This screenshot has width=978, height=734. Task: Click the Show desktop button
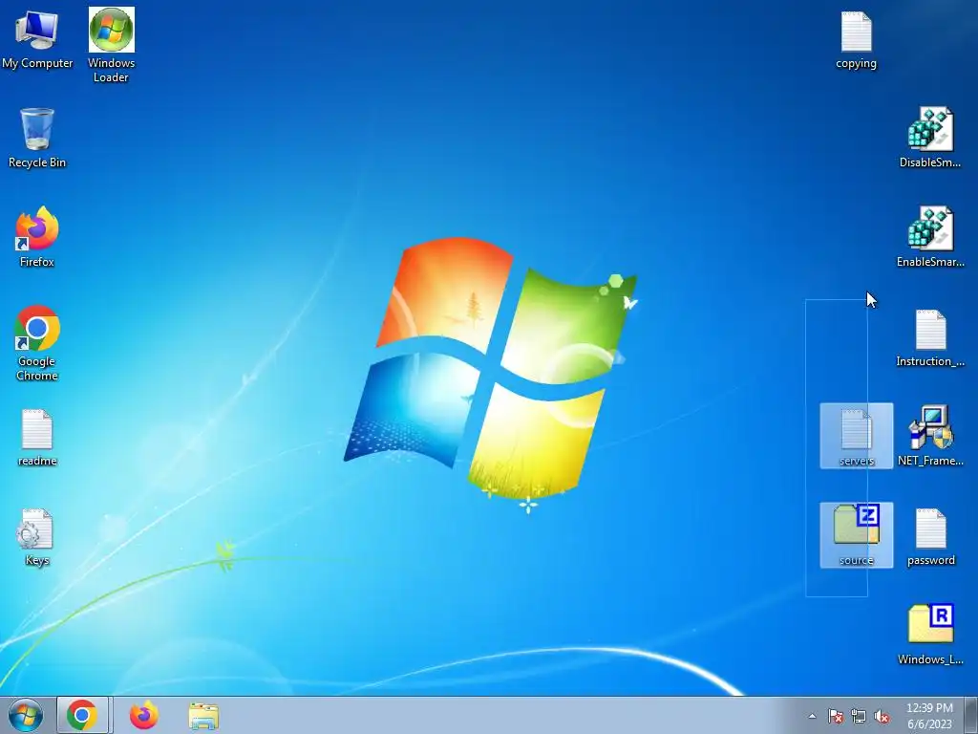click(971, 715)
